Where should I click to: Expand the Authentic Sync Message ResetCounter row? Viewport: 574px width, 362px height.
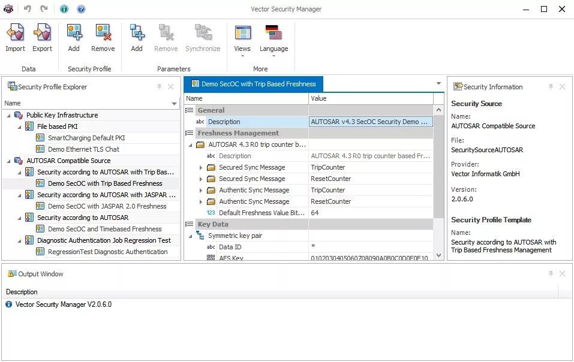coord(200,202)
